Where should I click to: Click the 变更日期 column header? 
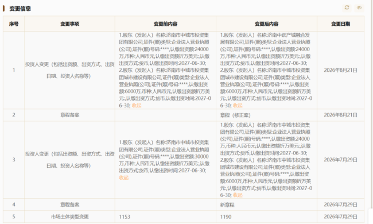(341, 24)
